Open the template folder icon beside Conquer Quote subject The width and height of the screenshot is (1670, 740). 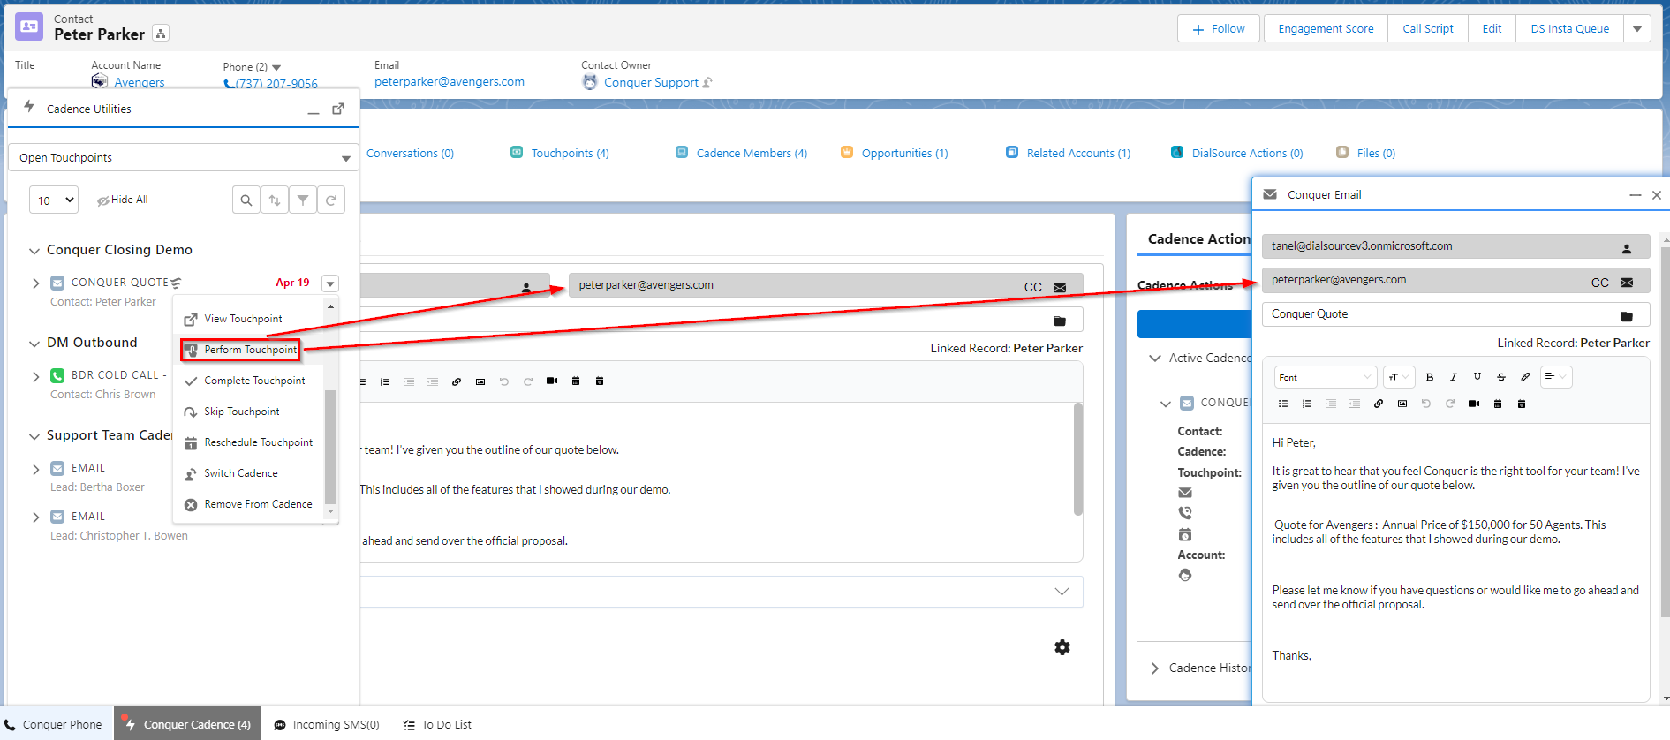[x=1627, y=316]
